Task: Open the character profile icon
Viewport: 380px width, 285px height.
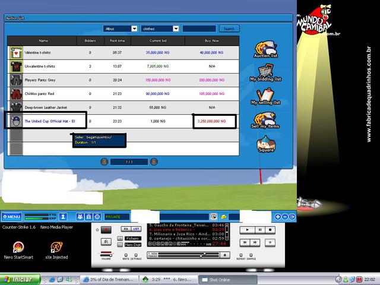Action: click(x=63, y=217)
